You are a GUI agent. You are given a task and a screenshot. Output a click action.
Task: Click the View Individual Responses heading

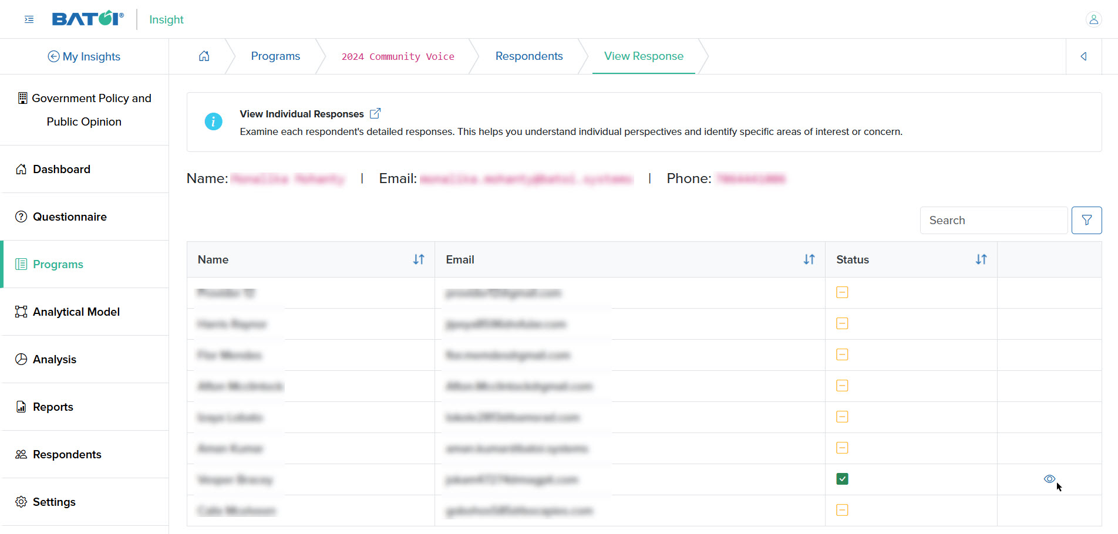(302, 114)
